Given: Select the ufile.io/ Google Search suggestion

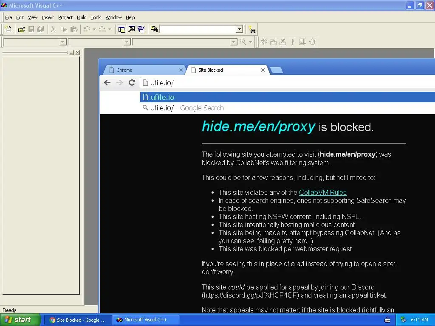Looking at the screenshot, I should coord(288,108).
